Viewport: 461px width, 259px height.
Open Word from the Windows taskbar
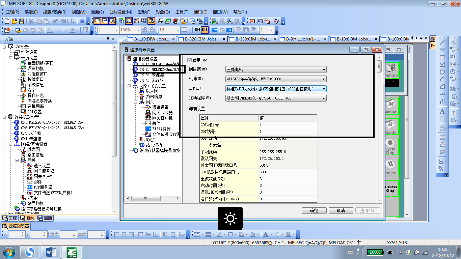click(51, 252)
